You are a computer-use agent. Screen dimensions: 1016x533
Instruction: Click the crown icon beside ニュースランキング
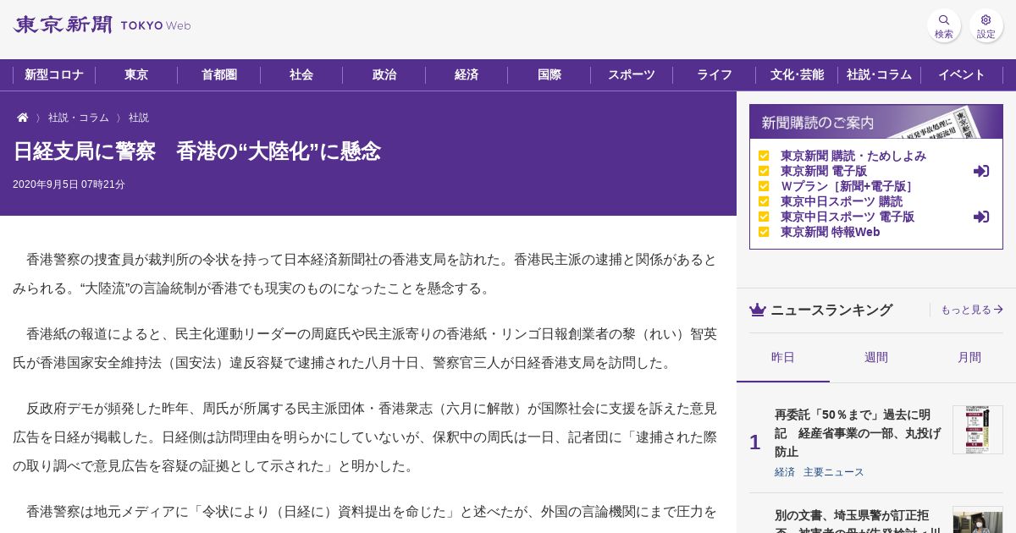(758, 310)
